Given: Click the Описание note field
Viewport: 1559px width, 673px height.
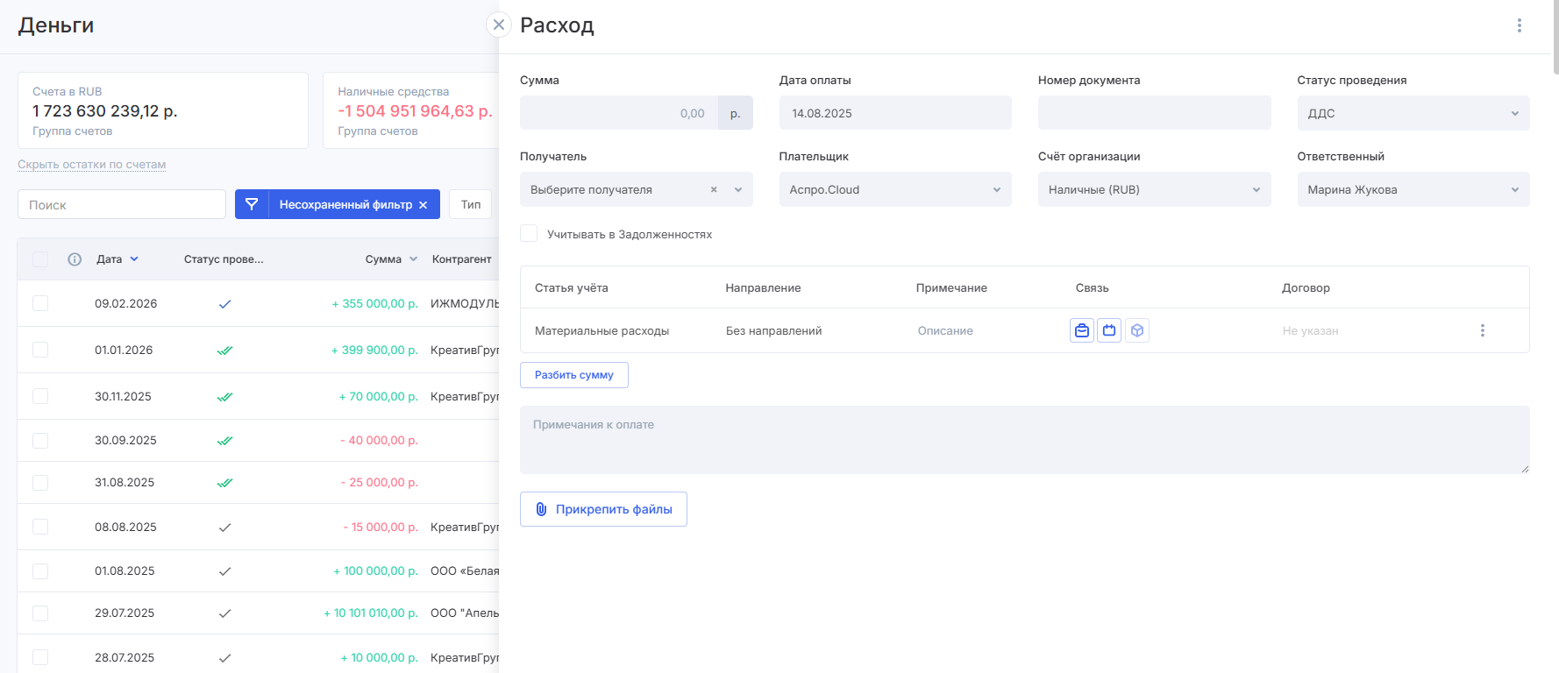Looking at the screenshot, I should coord(945,330).
